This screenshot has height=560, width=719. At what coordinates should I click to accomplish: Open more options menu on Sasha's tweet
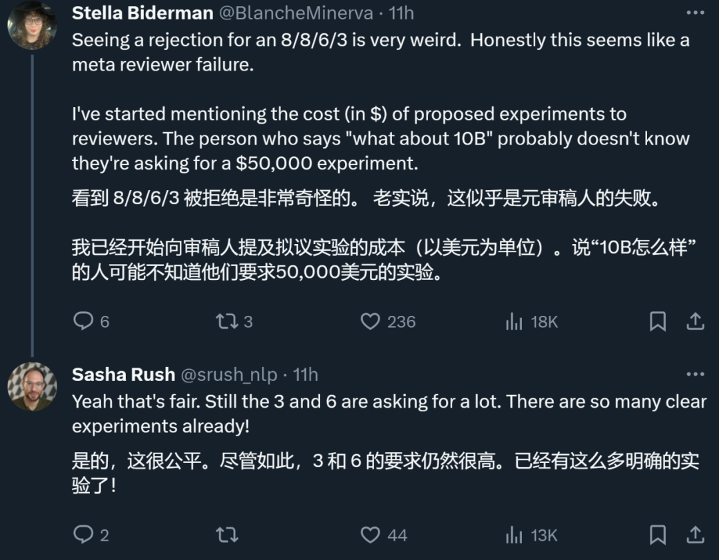tap(696, 372)
